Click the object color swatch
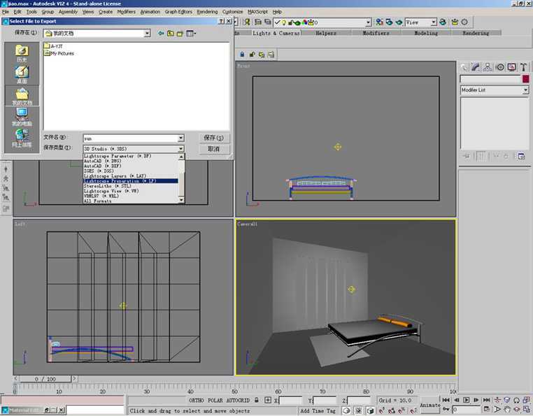Viewport: 533px width, 416px height. pyautogui.click(x=525, y=79)
